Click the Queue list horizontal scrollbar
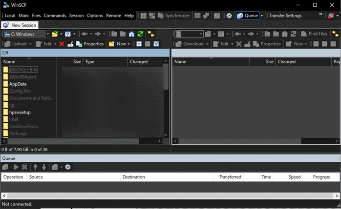The height and width of the screenshot is (209, 341). tap(170, 196)
